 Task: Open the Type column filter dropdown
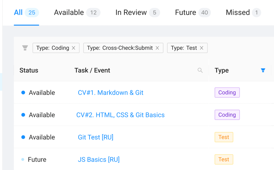[x=263, y=70]
